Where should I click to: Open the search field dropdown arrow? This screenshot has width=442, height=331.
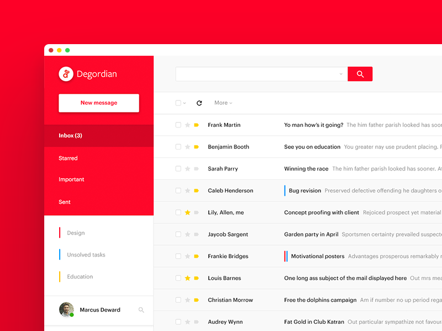click(341, 74)
